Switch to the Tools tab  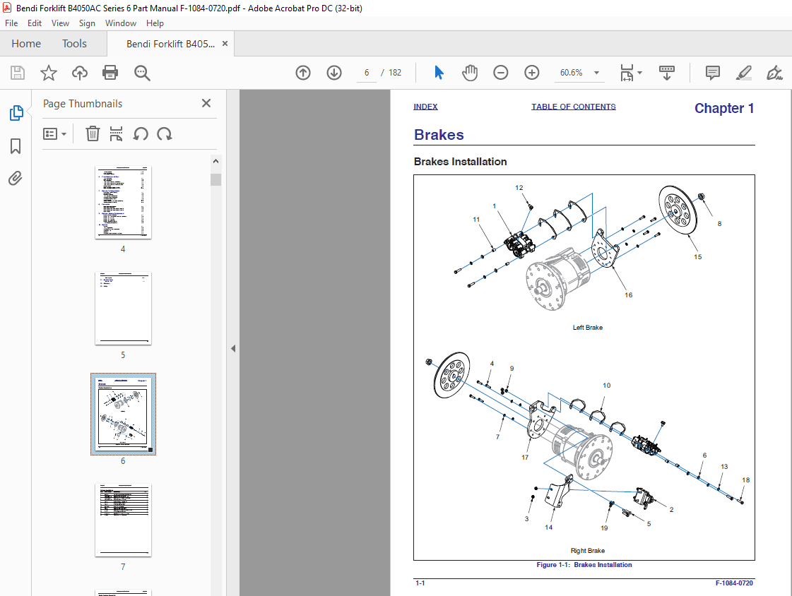point(74,44)
